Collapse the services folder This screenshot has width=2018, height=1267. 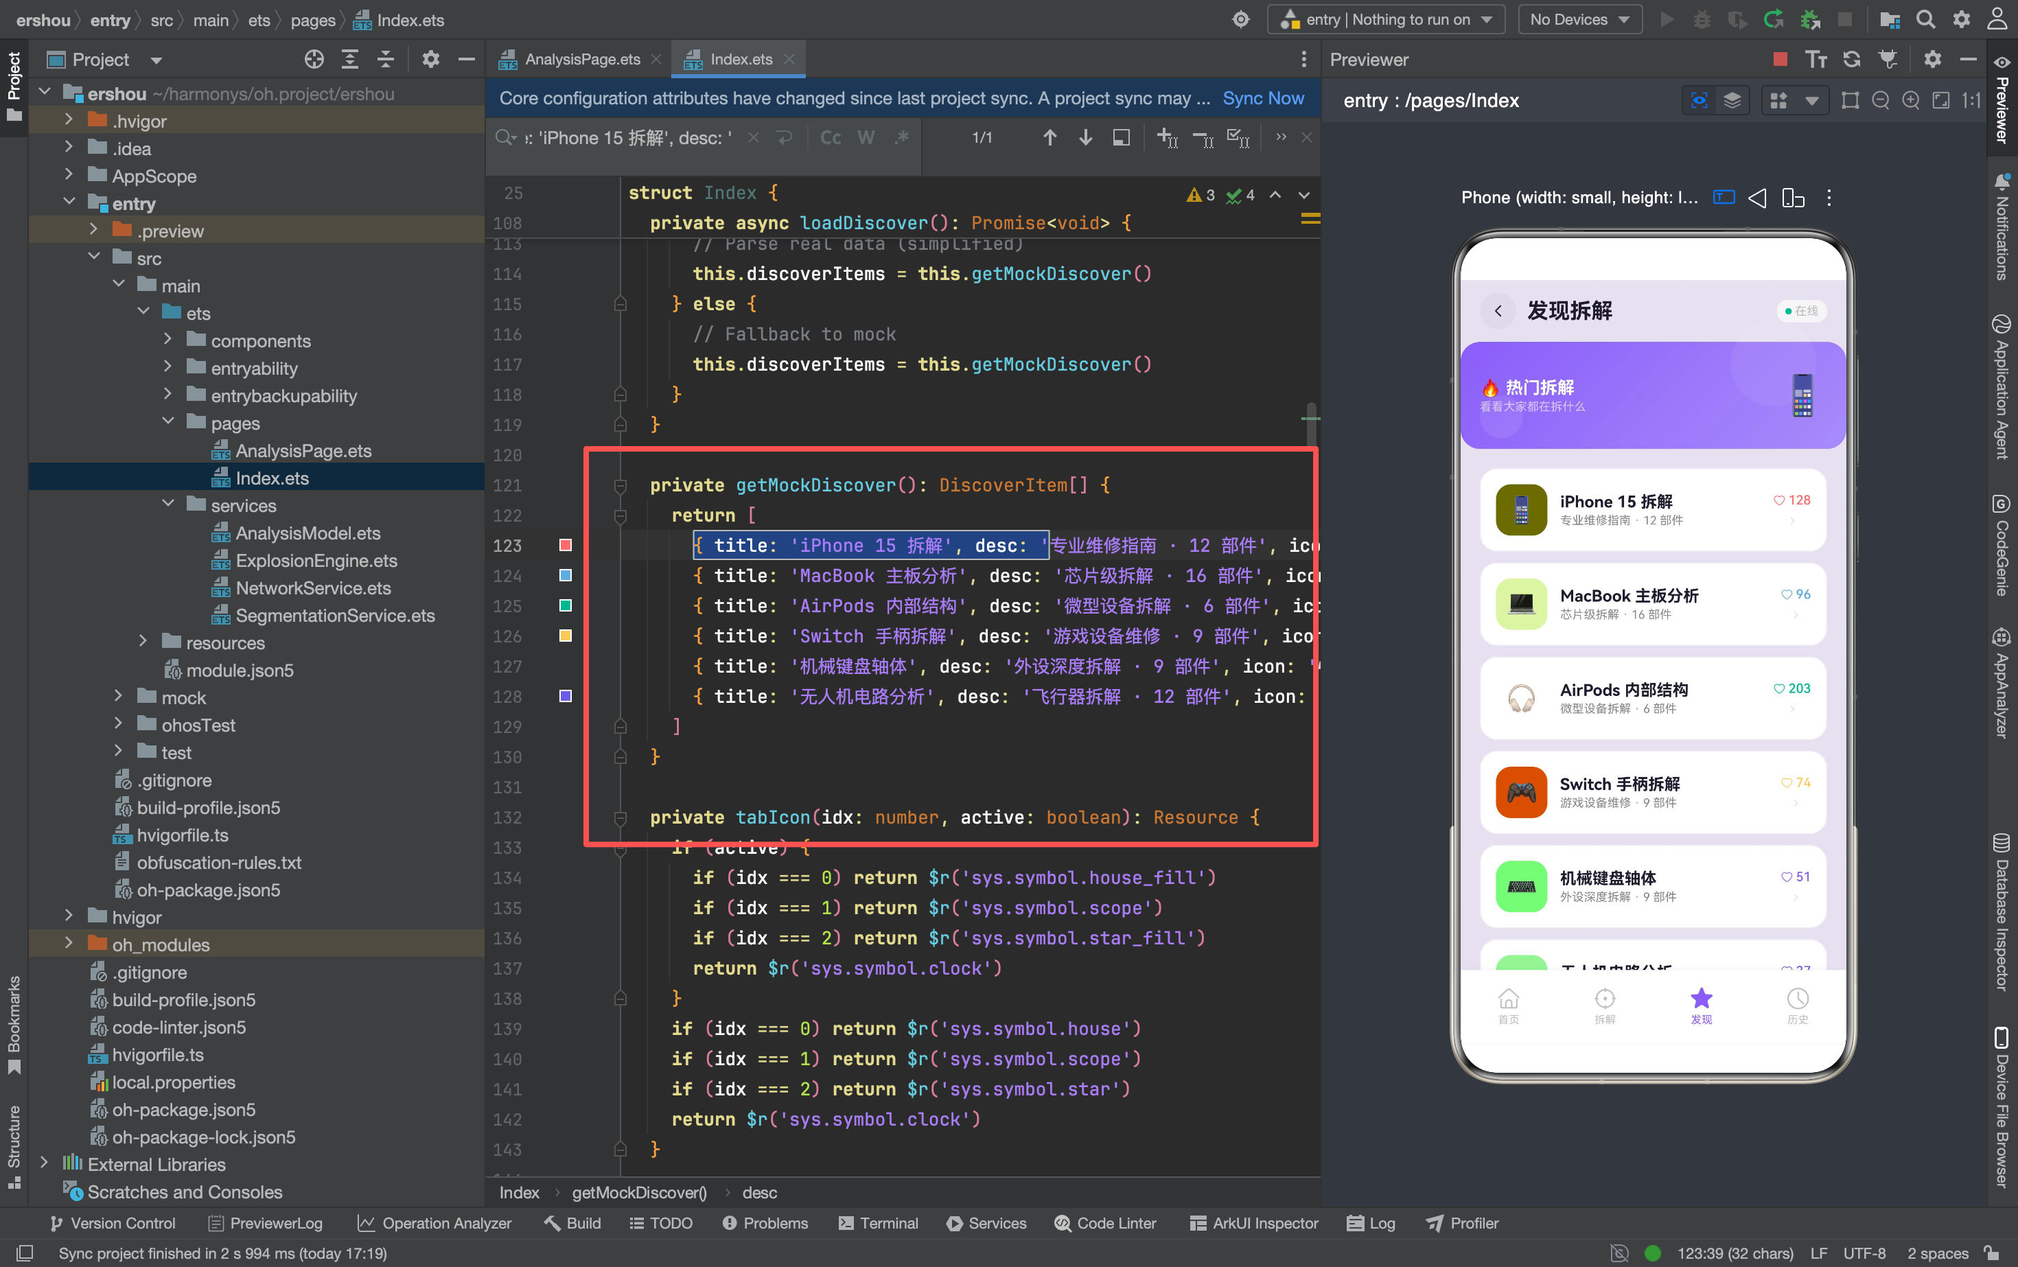(167, 504)
